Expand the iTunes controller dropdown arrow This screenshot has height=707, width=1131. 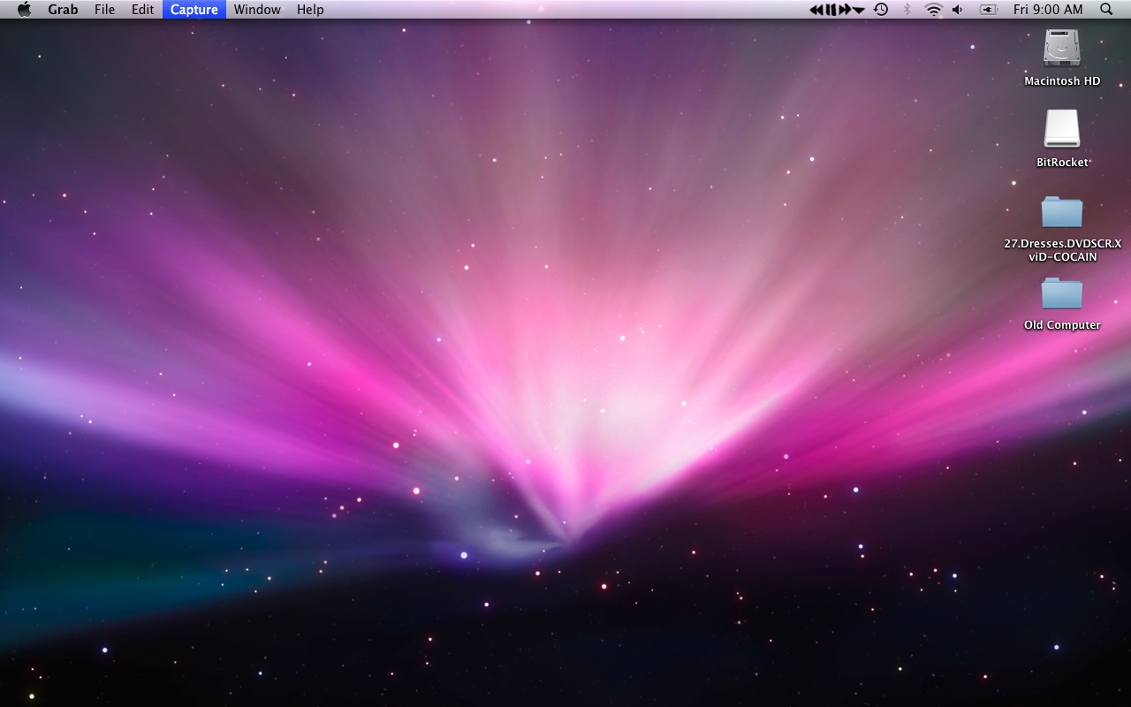[x=857, y=10]
